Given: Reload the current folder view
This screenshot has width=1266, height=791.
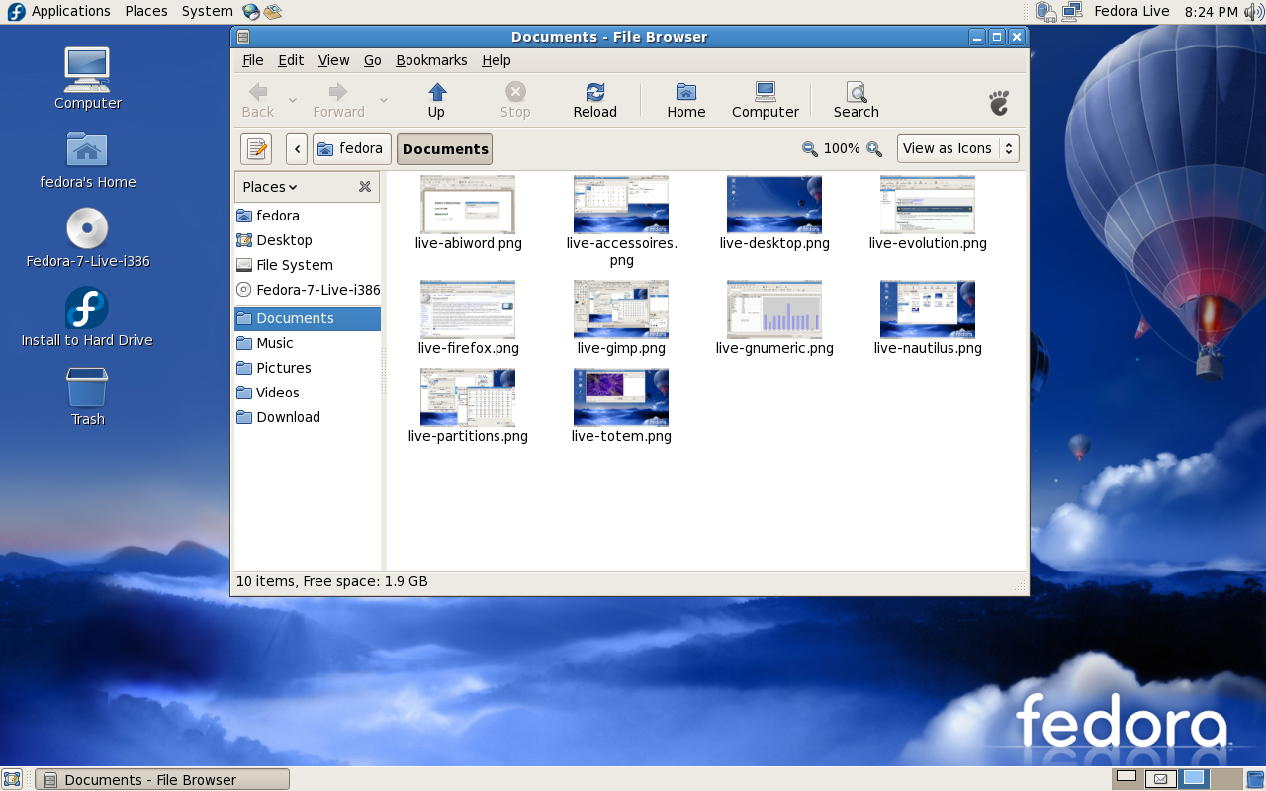Looking at the screenshot, I should click(594, 101).
